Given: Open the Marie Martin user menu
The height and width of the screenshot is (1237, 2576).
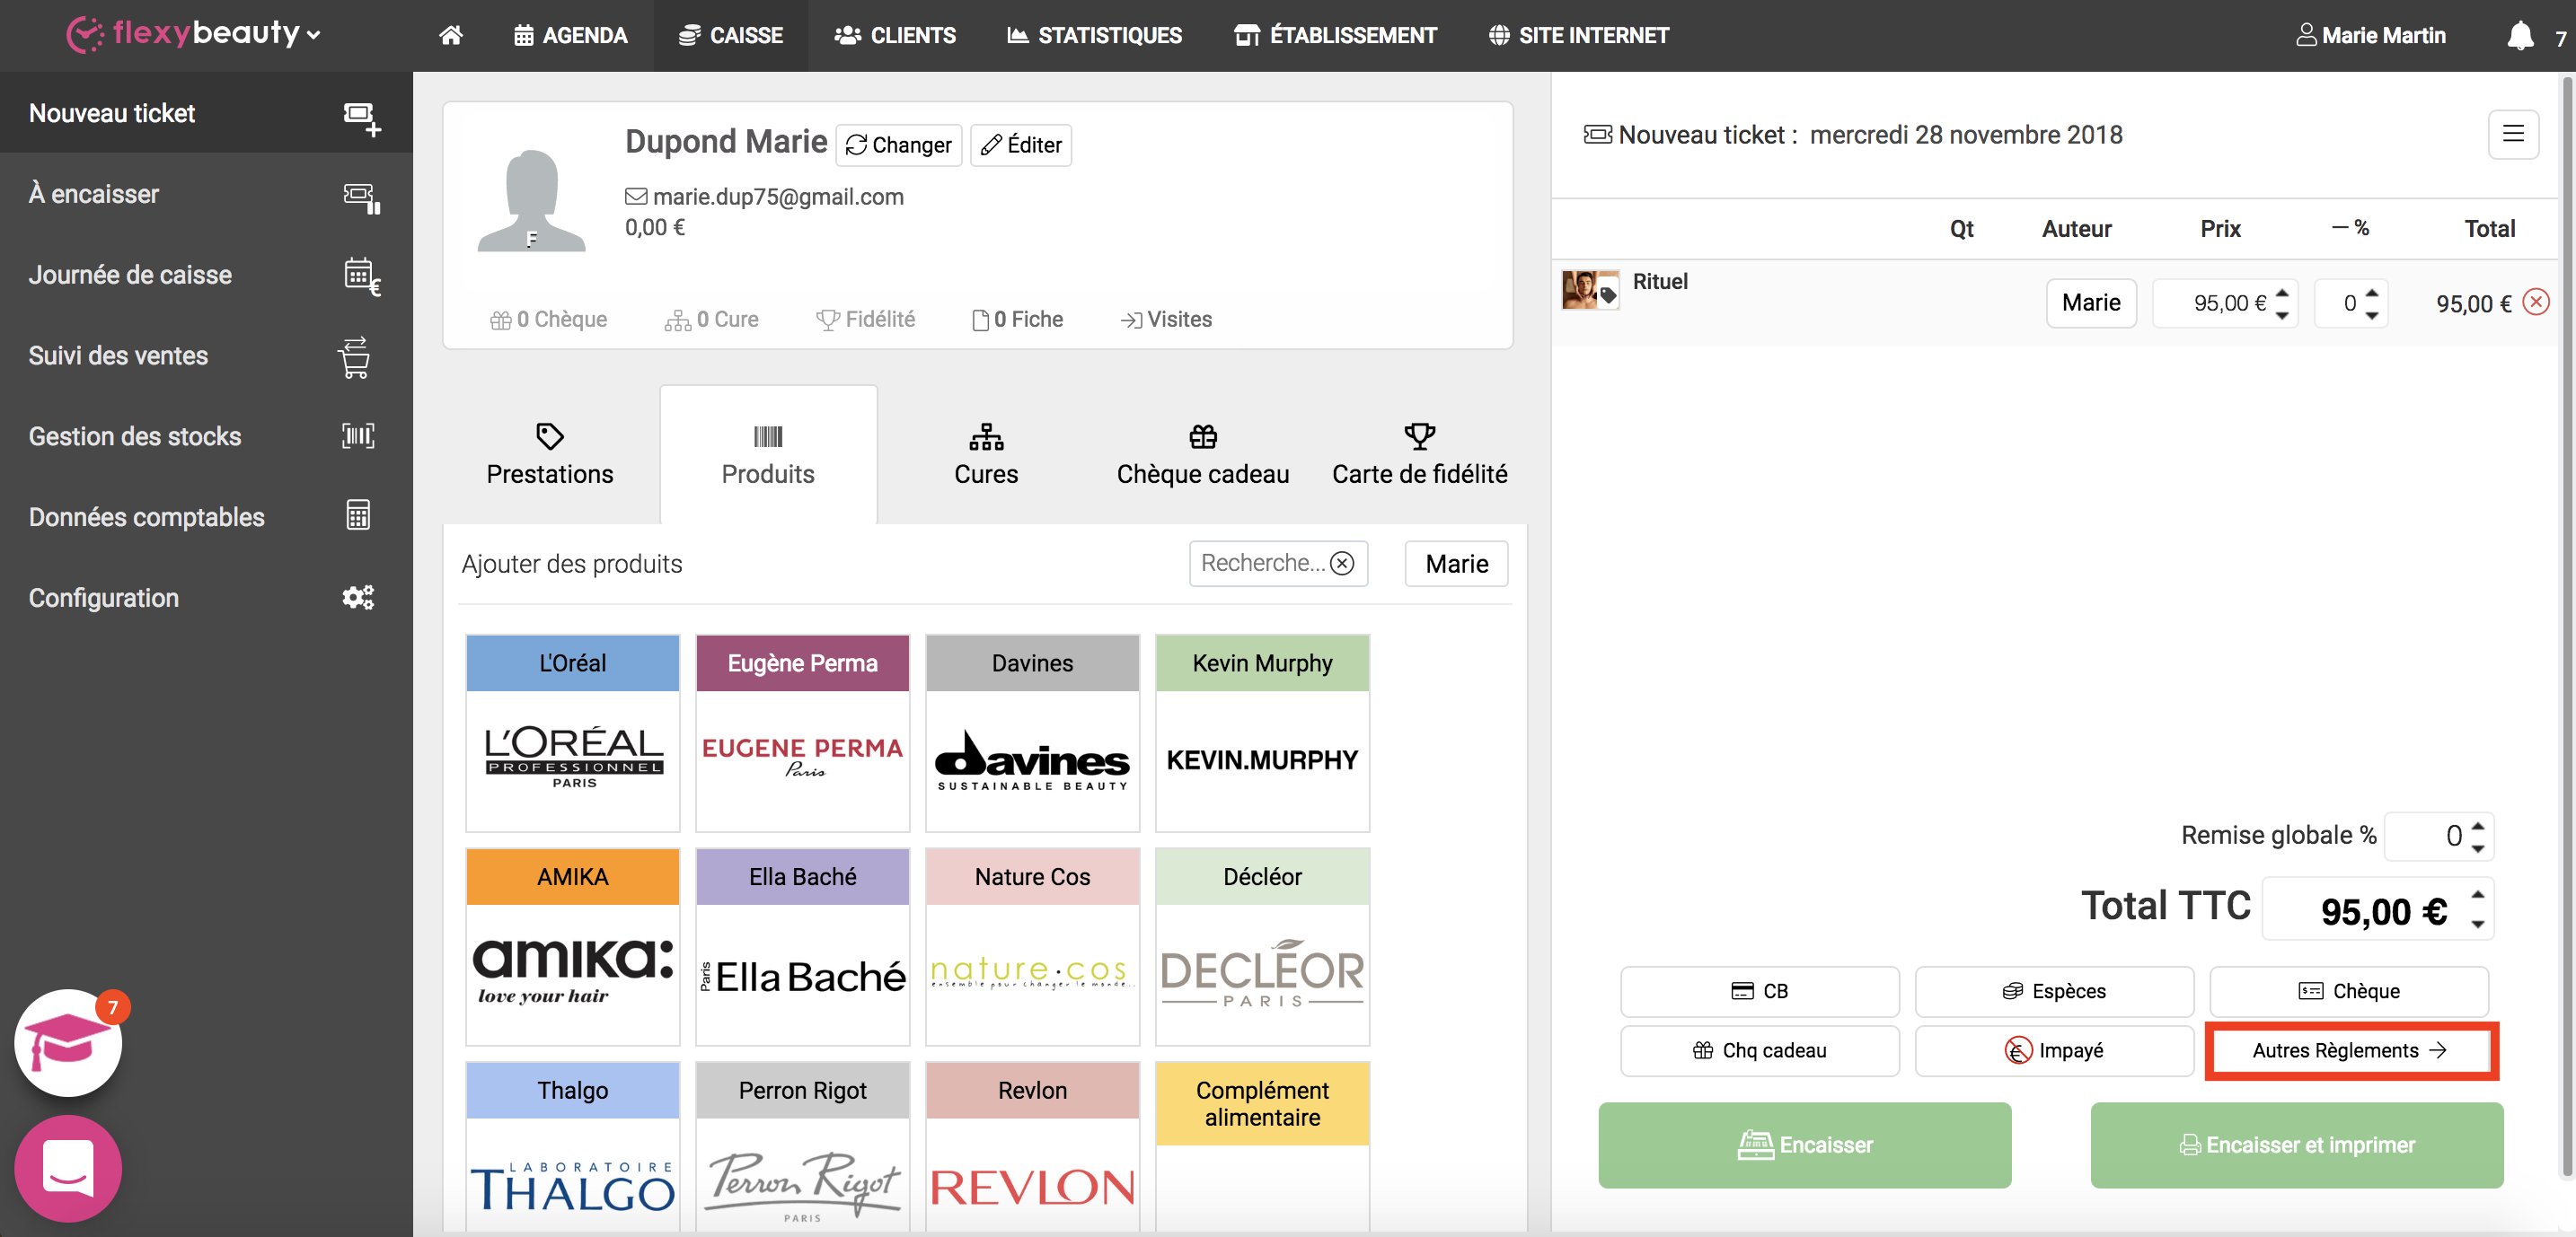Looking at the screenshot, I should [x=2371, y=36].
